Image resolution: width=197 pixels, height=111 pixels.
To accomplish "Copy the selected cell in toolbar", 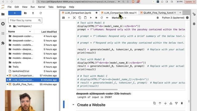I will tap(80, 18).
